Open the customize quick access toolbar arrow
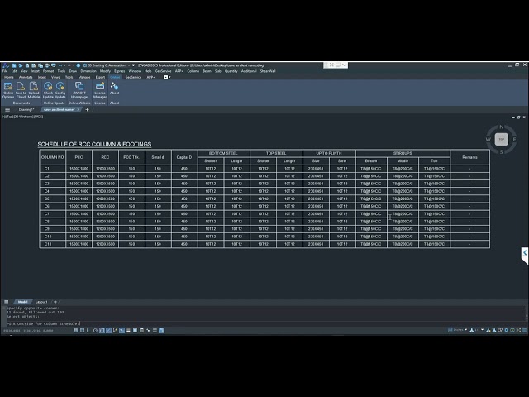The height and width of the screenshot is (397, 529). click(x=133, y=65)
